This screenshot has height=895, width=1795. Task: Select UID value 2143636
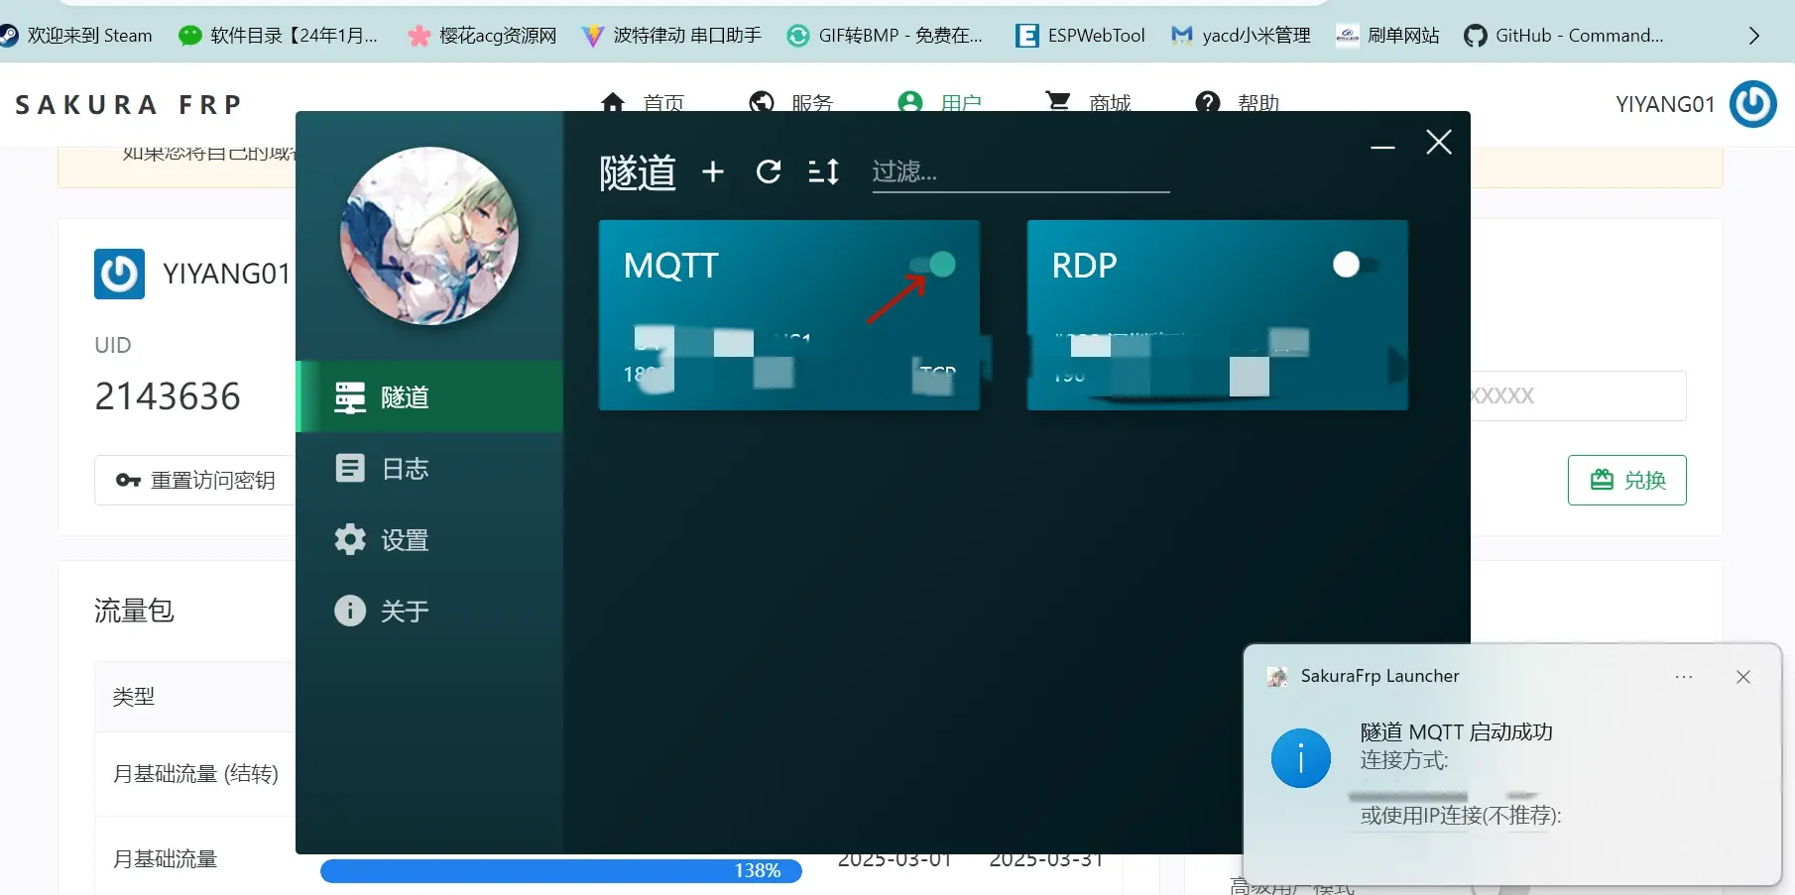[x=168, y=396]
